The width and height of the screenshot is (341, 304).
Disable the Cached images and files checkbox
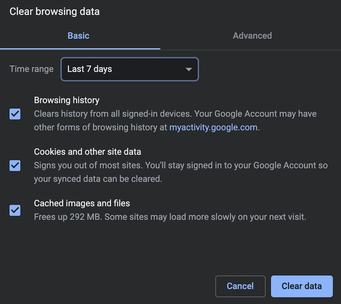click(15, 210)
